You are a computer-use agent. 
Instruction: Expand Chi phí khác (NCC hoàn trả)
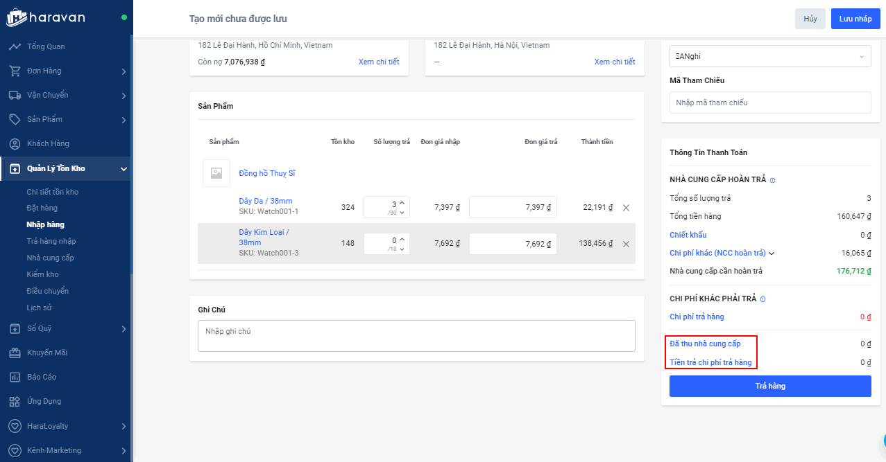click(772, 254)
